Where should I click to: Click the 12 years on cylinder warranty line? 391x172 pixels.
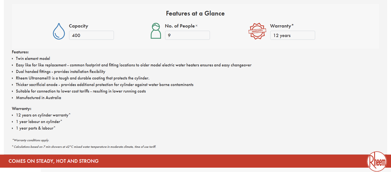[43, 115]
